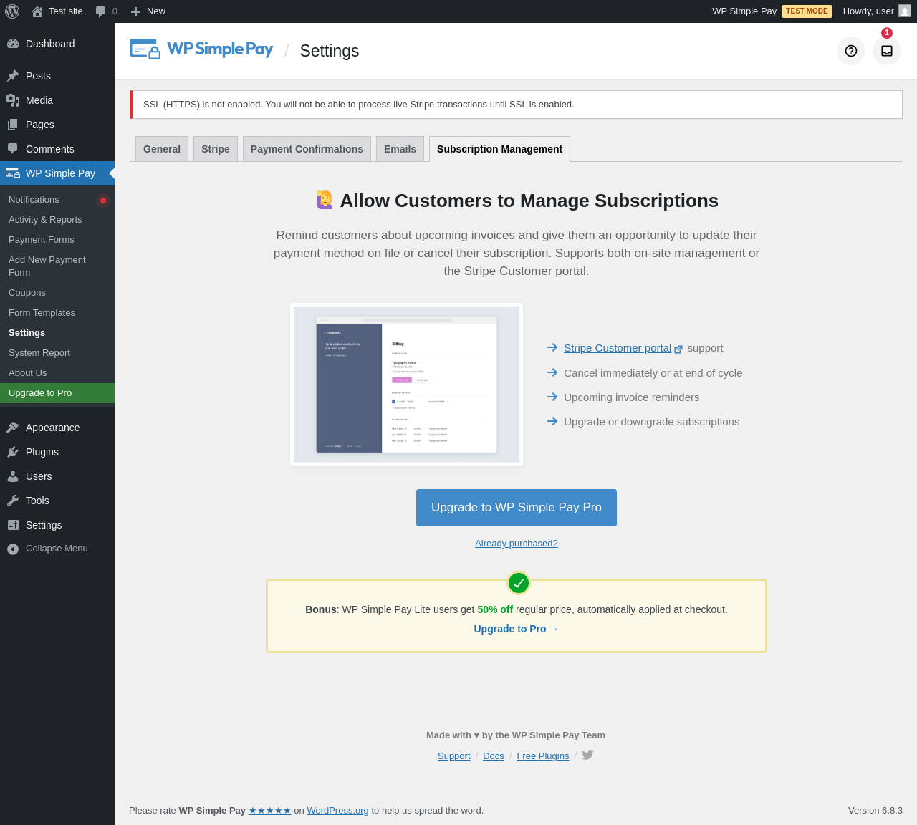Click the TEST MODE badge
This screenshot has height=825, width=917.
click(x=807, y=11)
